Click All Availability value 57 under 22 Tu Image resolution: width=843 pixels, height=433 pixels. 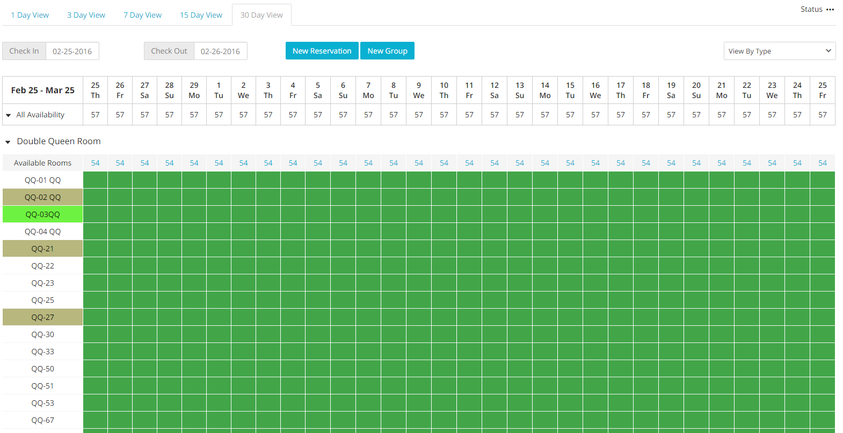click(747, 115)
